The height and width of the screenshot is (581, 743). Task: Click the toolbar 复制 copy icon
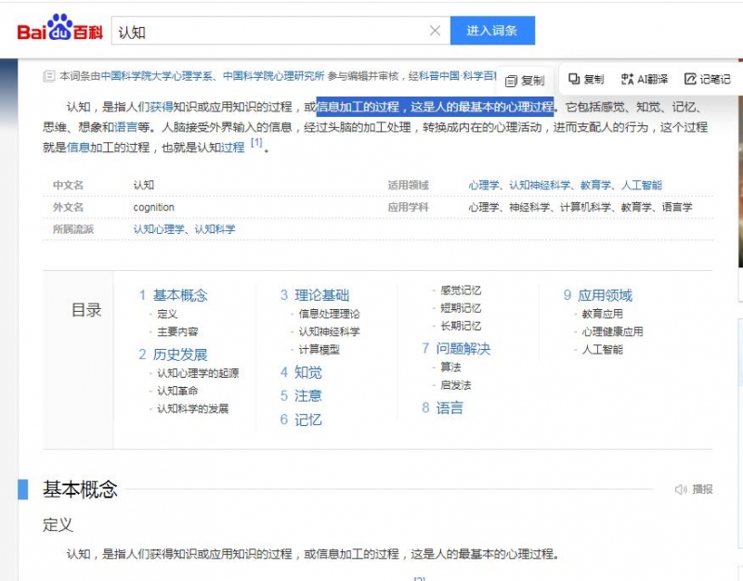586,81
